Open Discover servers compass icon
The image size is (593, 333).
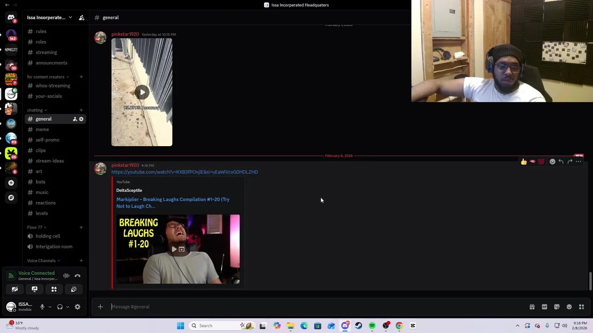pyautogui.click(x=11, y=197)
